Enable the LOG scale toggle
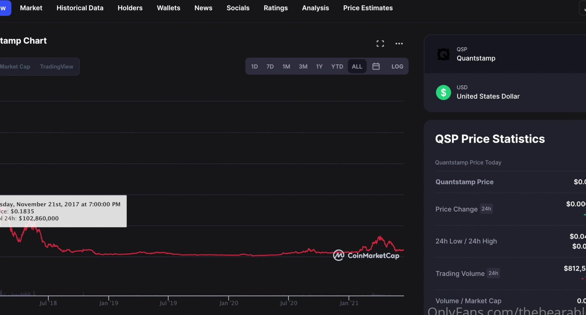 [x=397, y=66]
